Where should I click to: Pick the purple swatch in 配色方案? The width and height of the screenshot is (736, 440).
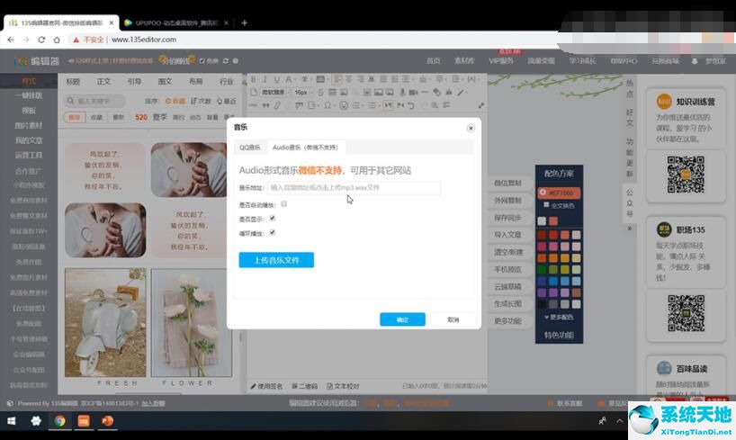(542, 292)
